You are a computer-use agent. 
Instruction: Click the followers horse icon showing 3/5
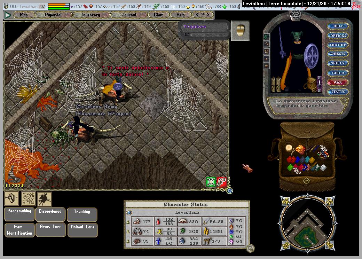(x=207, y=241)
